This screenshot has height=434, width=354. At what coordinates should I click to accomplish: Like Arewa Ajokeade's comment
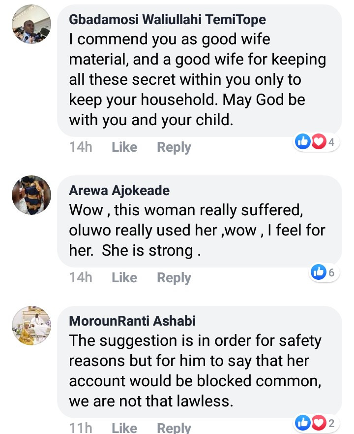pos(124,278)
